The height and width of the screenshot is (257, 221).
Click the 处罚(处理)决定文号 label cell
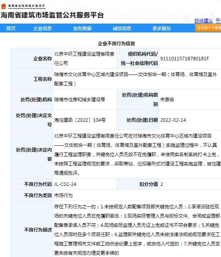pos(32,120)
